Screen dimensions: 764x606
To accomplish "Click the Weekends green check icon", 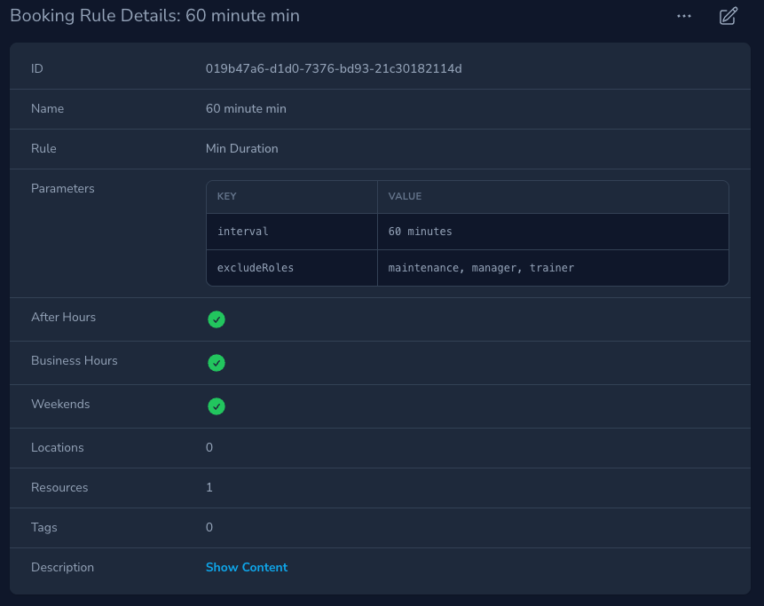I will (217, 406).
